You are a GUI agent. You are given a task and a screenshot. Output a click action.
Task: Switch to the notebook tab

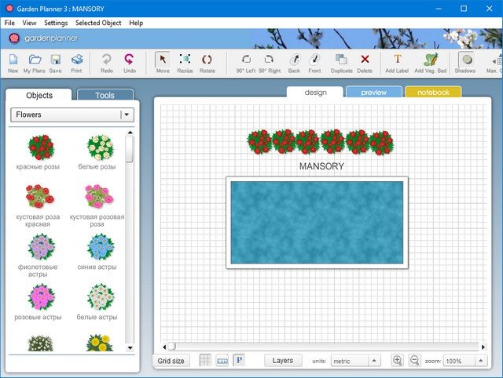point(433,93)
